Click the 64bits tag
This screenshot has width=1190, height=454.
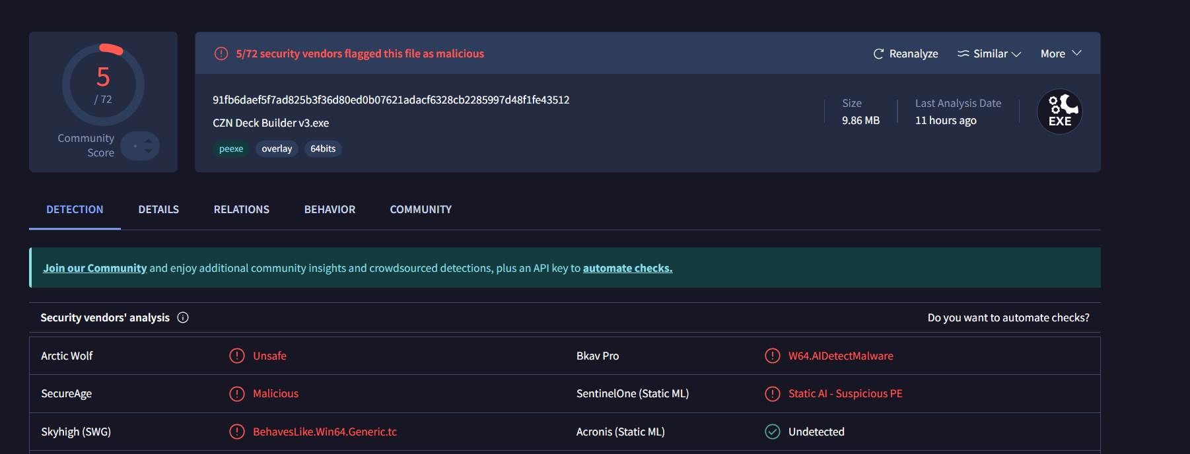coord(323,148)
